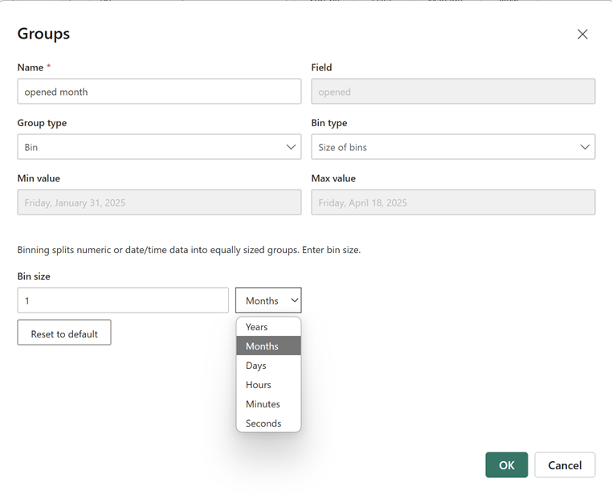The height and width of the screenshot is (495, 612).
Task: Click the disabled Field box showing 'opened'
Action: [x=453, y=92]
